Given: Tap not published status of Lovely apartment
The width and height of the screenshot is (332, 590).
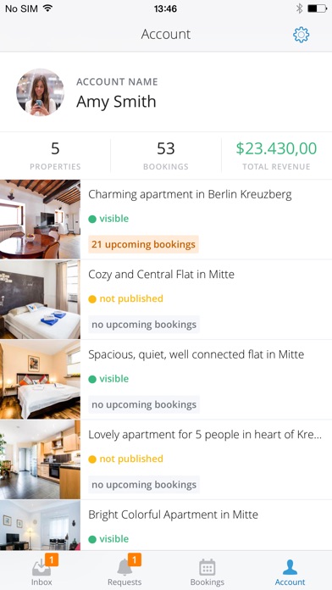Looking at the screenshot, I should [x=125, y=459].
